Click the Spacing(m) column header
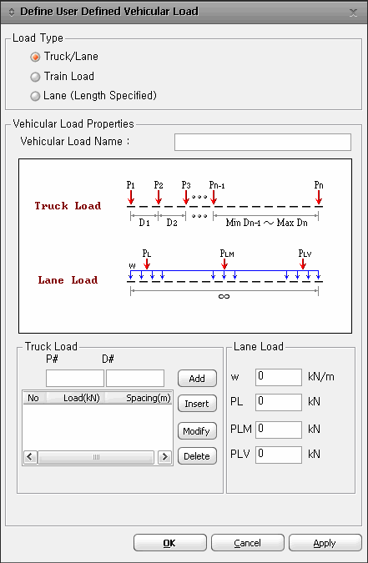Viewport: 368px width, 563px height. click(139, 398)
